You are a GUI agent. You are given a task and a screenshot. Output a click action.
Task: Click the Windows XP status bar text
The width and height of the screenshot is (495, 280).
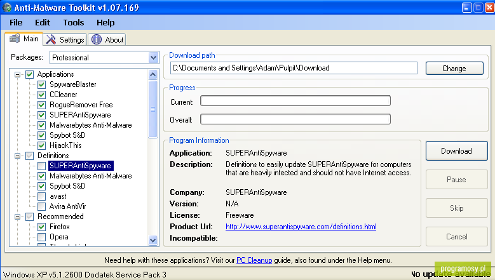[x=85, y=275]
